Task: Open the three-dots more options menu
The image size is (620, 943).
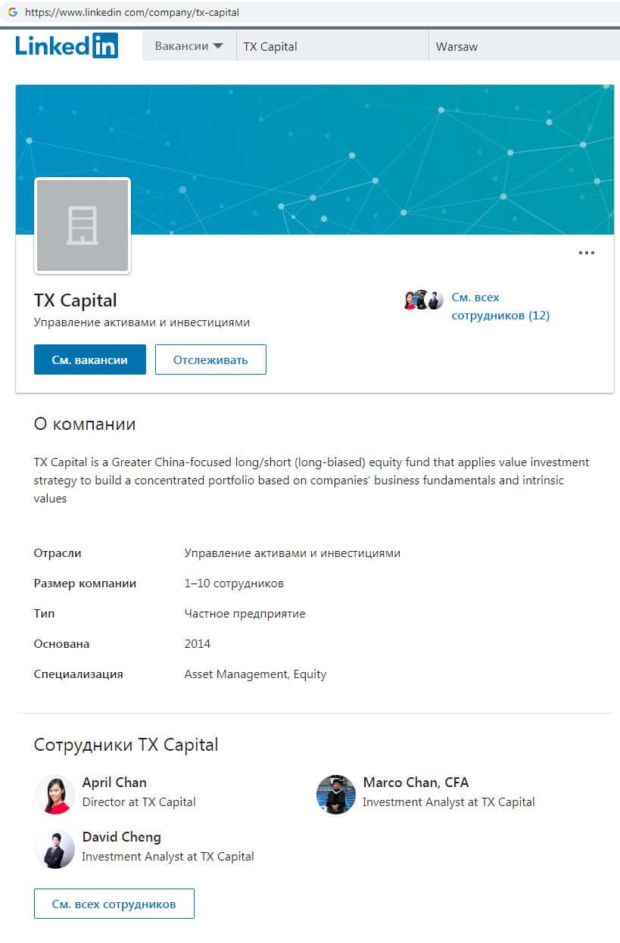Action: pos(586,253)
